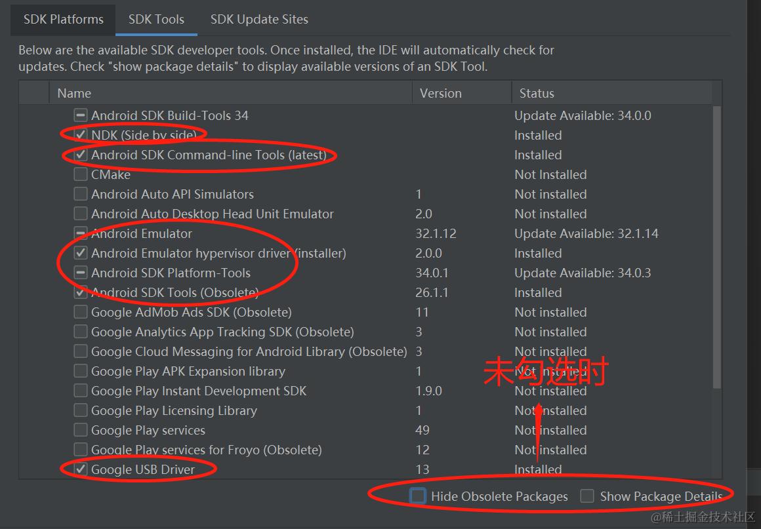Select the SDK Tools tab
Viewport: 761px width, 529px height.
156,20
